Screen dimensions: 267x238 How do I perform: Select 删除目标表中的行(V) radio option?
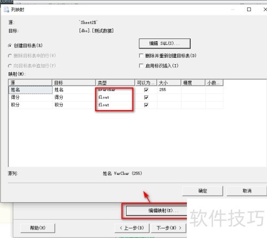(x=10, y=56)
